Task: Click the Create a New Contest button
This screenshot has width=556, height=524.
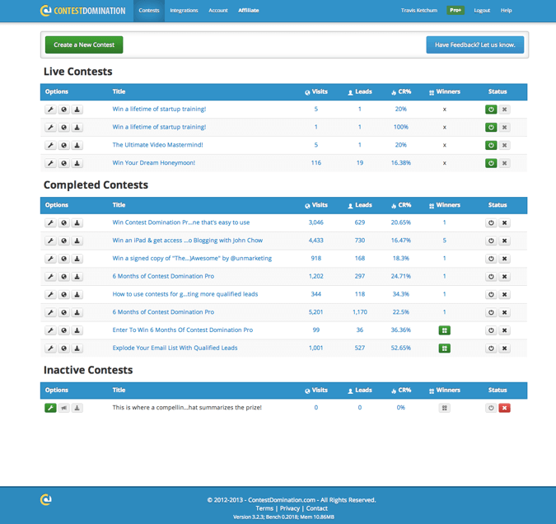Action: pos(84,44)
